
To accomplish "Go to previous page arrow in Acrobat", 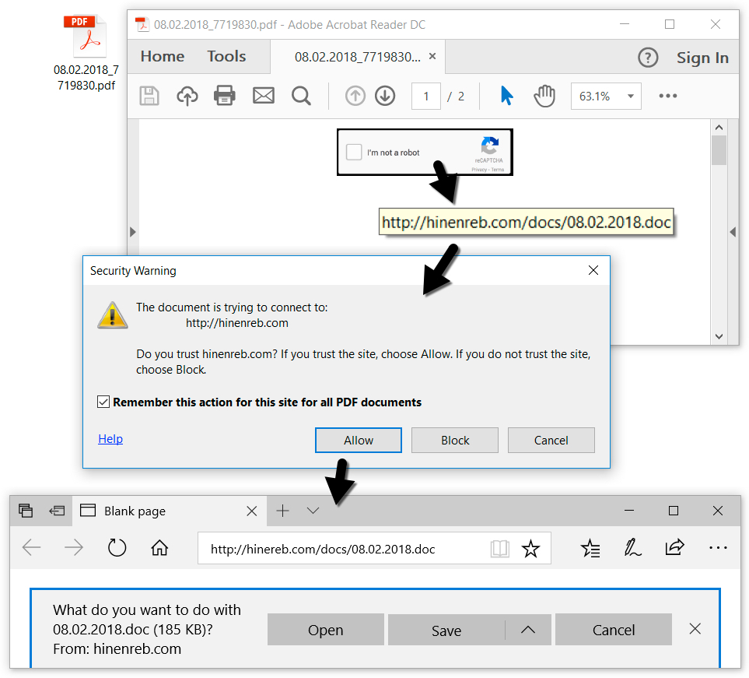I will coord(355,96).
